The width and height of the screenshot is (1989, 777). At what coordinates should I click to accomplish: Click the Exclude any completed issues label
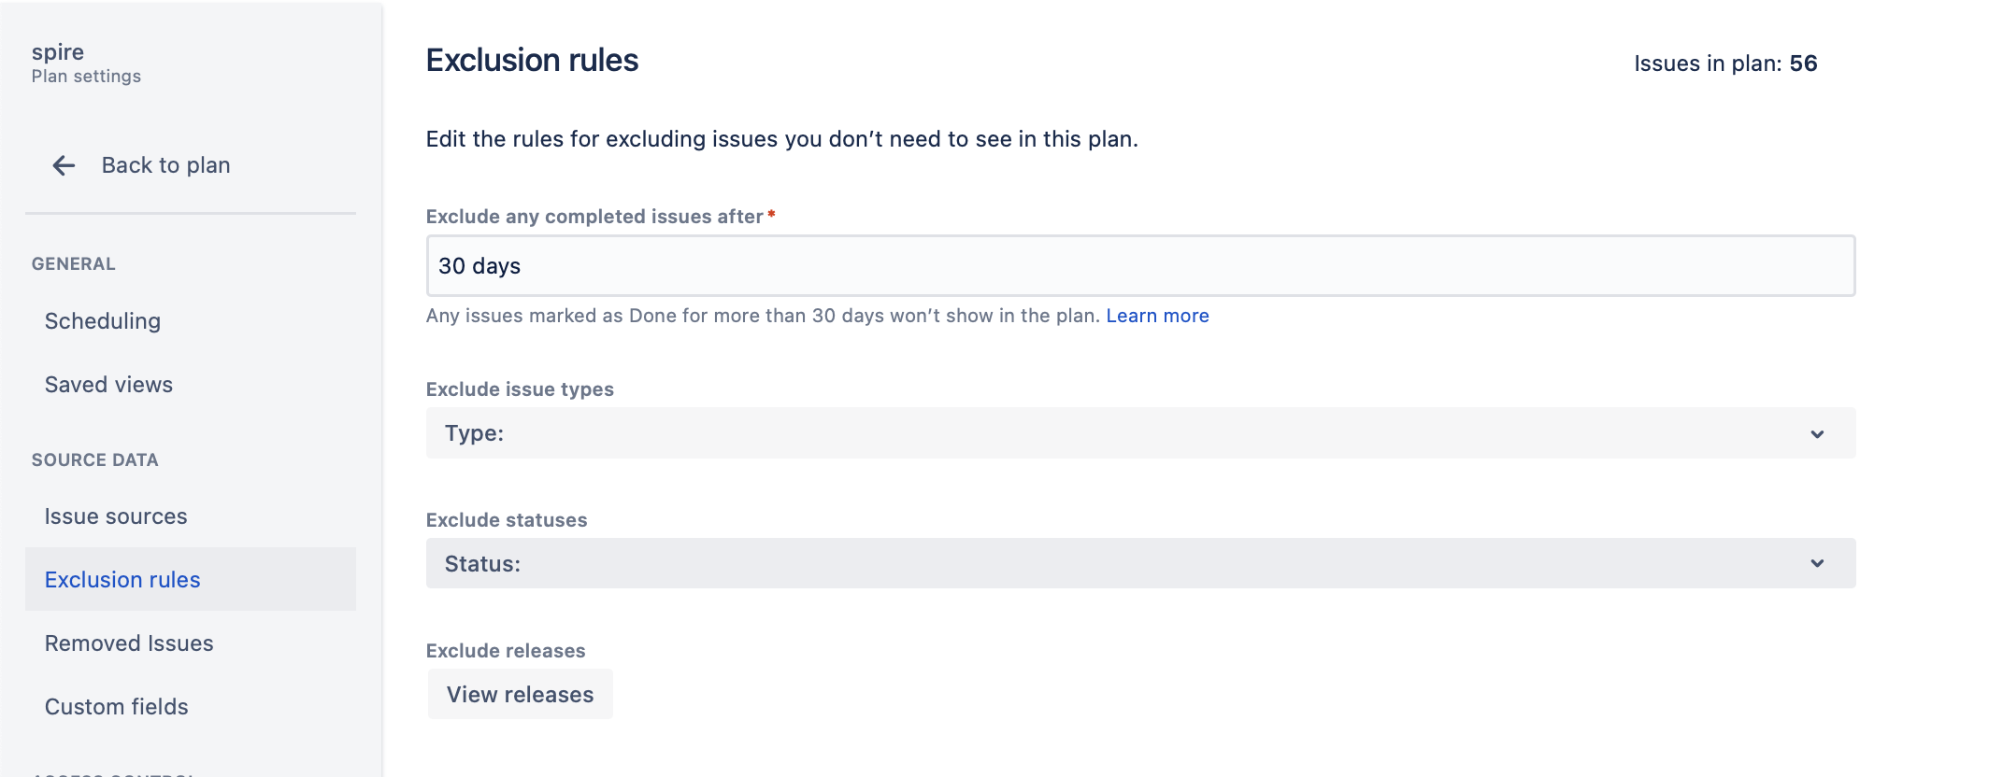[x=594, y=217]
